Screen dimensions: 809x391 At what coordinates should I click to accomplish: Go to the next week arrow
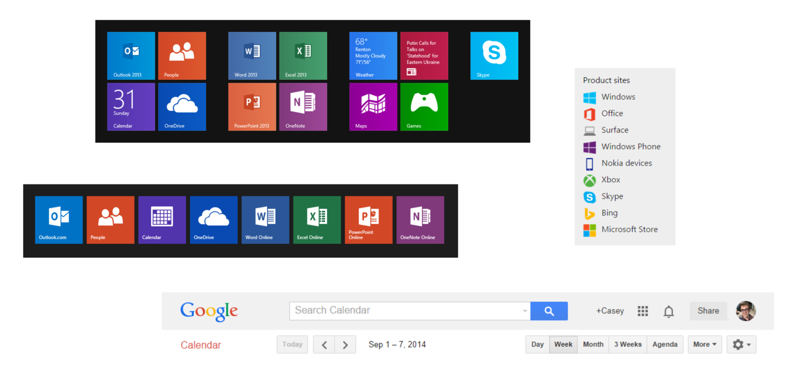(x=345, y=345)
